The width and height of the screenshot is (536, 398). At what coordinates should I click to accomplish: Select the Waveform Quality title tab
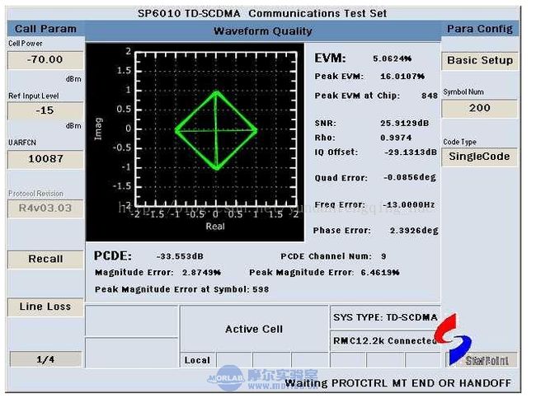(x=263, y=31)
